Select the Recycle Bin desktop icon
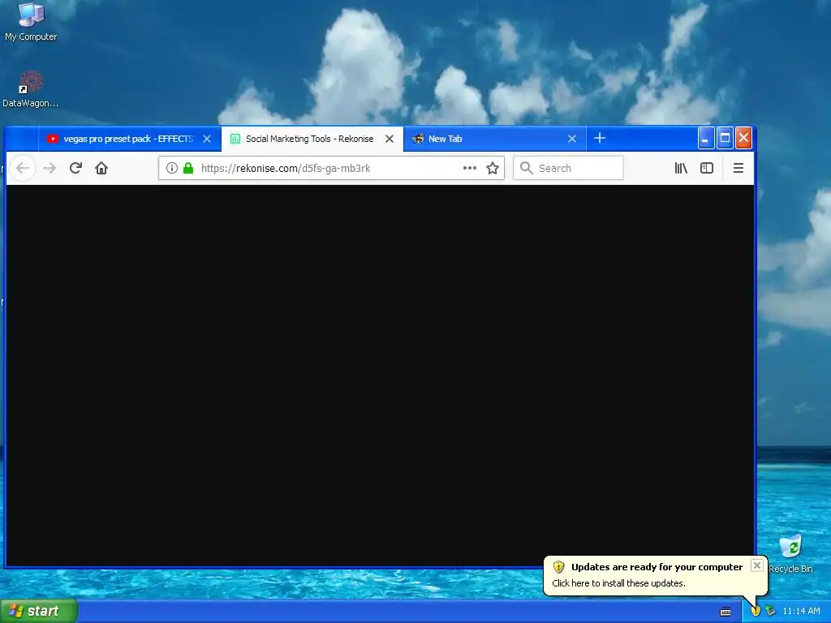 pos(790,553)
